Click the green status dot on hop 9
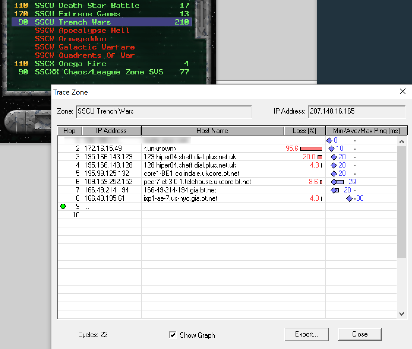 (63, 206)
